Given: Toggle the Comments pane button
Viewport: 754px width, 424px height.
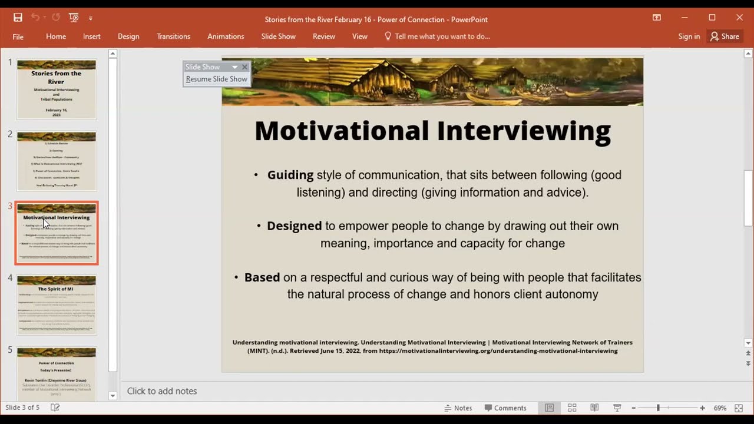Looking at the screenshot, I should (x=505, y=408).
